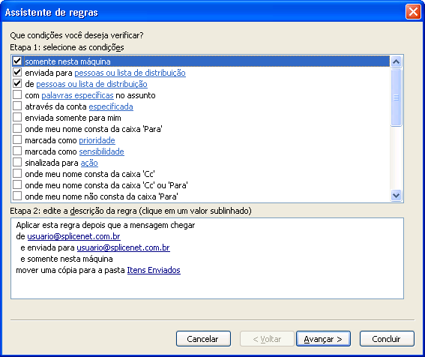Open 'palavras específicas' link in conditions list
425x357 pixels.
pos(77,95)
